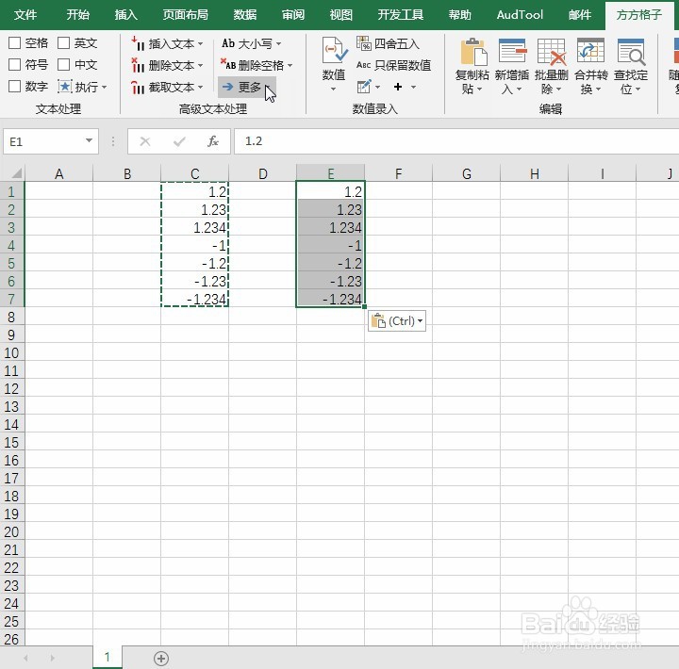Switch to the 开始 tab

(x=78, y=15)
